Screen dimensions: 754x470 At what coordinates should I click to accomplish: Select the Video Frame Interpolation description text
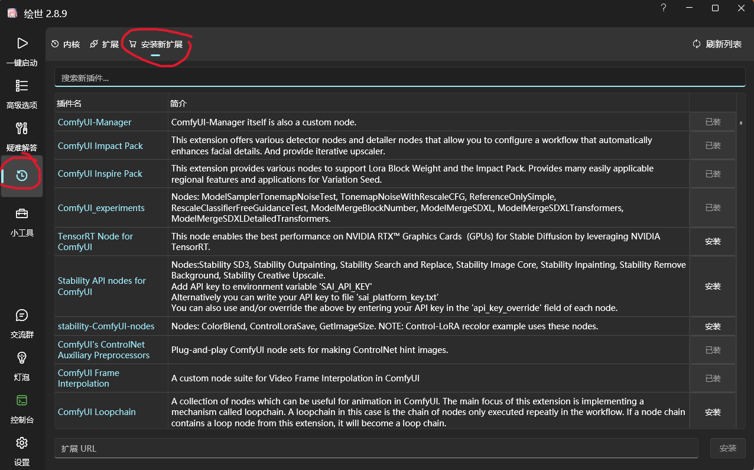(x=295, y=378)
